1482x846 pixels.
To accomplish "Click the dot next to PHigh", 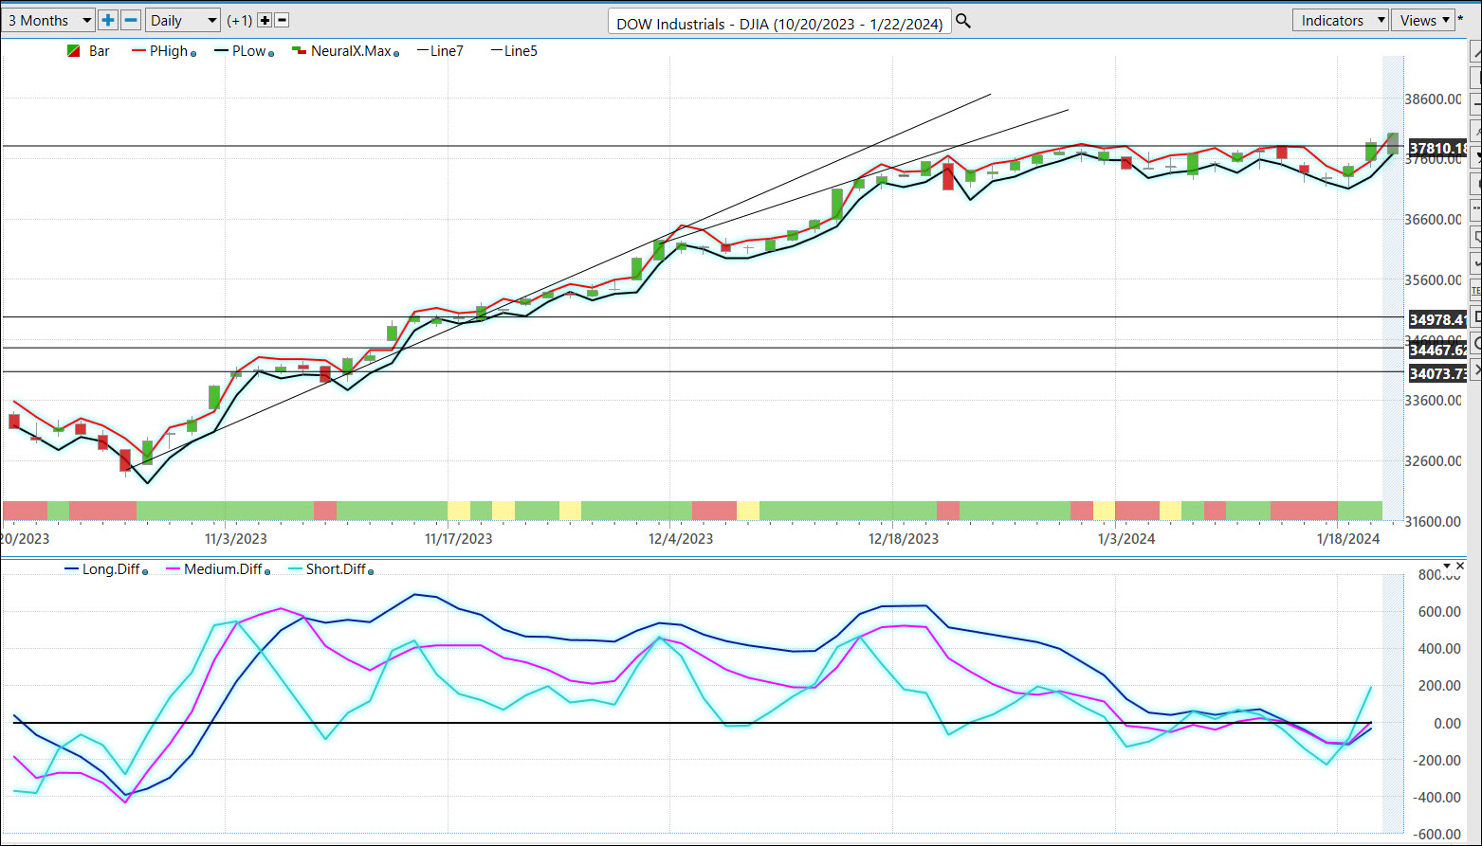I will (x=193, y=54).
